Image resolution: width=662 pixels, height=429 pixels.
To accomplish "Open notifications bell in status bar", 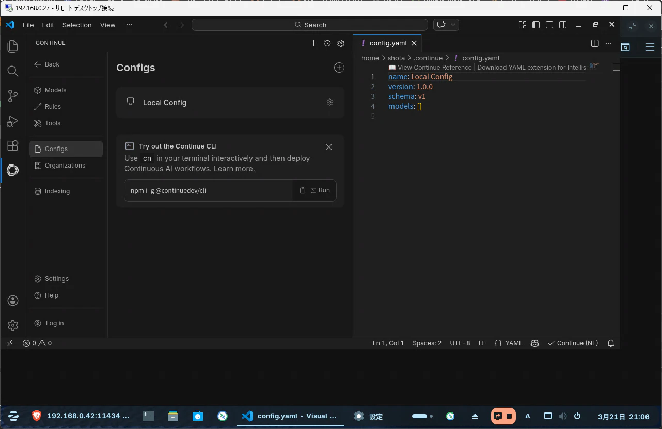I will click(x=611, y=343).
